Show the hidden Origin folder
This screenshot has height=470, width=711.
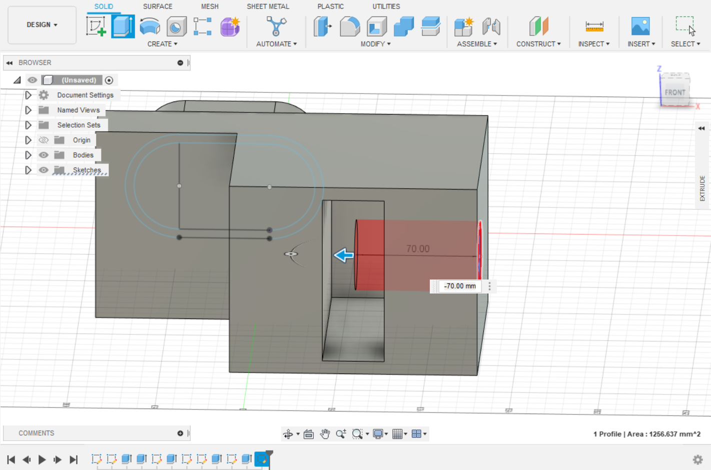coord(44,140)
